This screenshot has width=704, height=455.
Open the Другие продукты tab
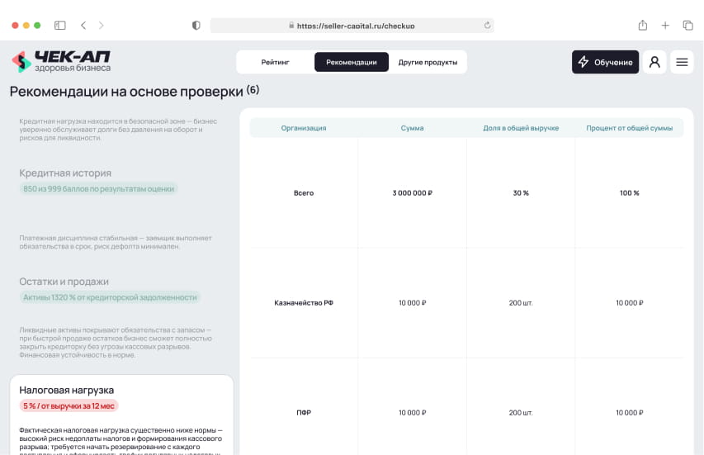428,62
